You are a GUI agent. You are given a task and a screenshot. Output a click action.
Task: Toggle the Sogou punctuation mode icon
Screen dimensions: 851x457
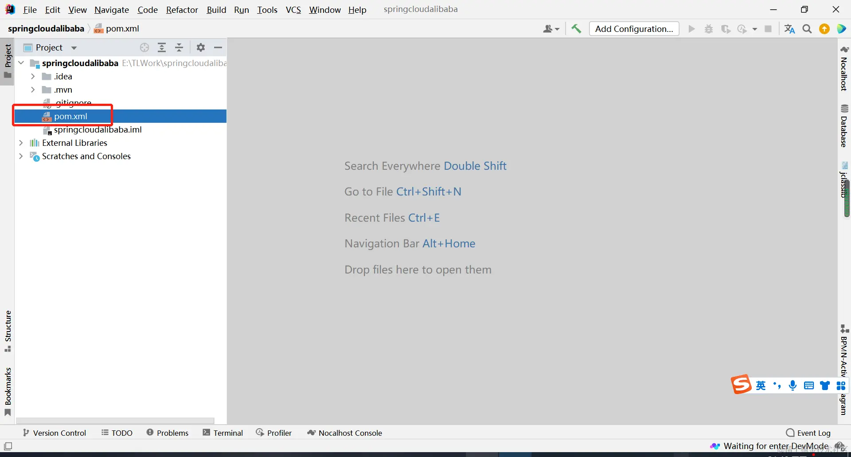pos(777,385)
